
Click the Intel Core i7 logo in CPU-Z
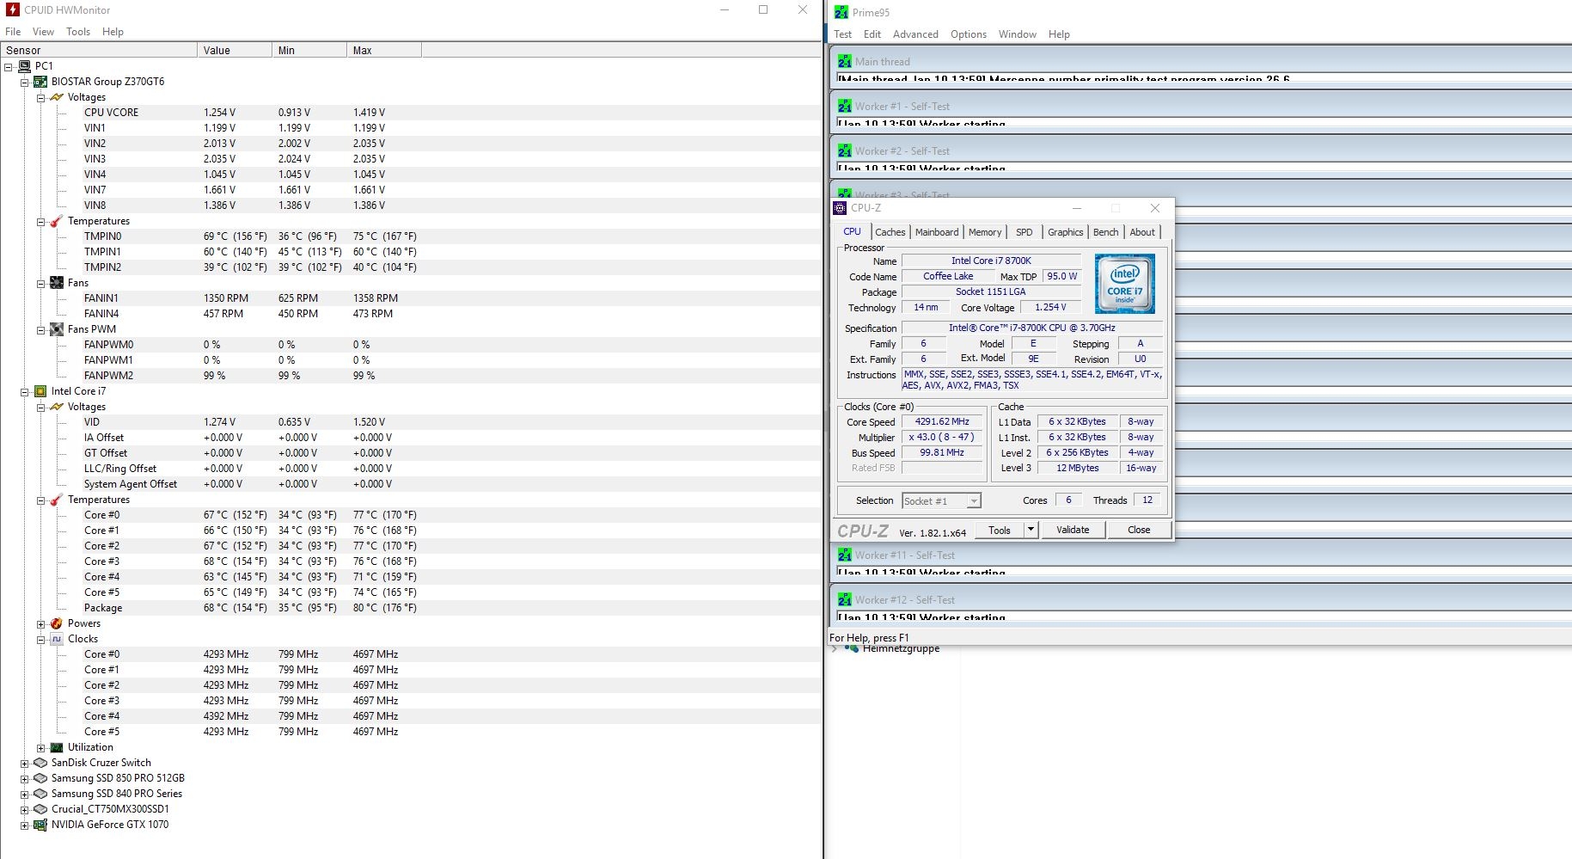point(1125,284)
